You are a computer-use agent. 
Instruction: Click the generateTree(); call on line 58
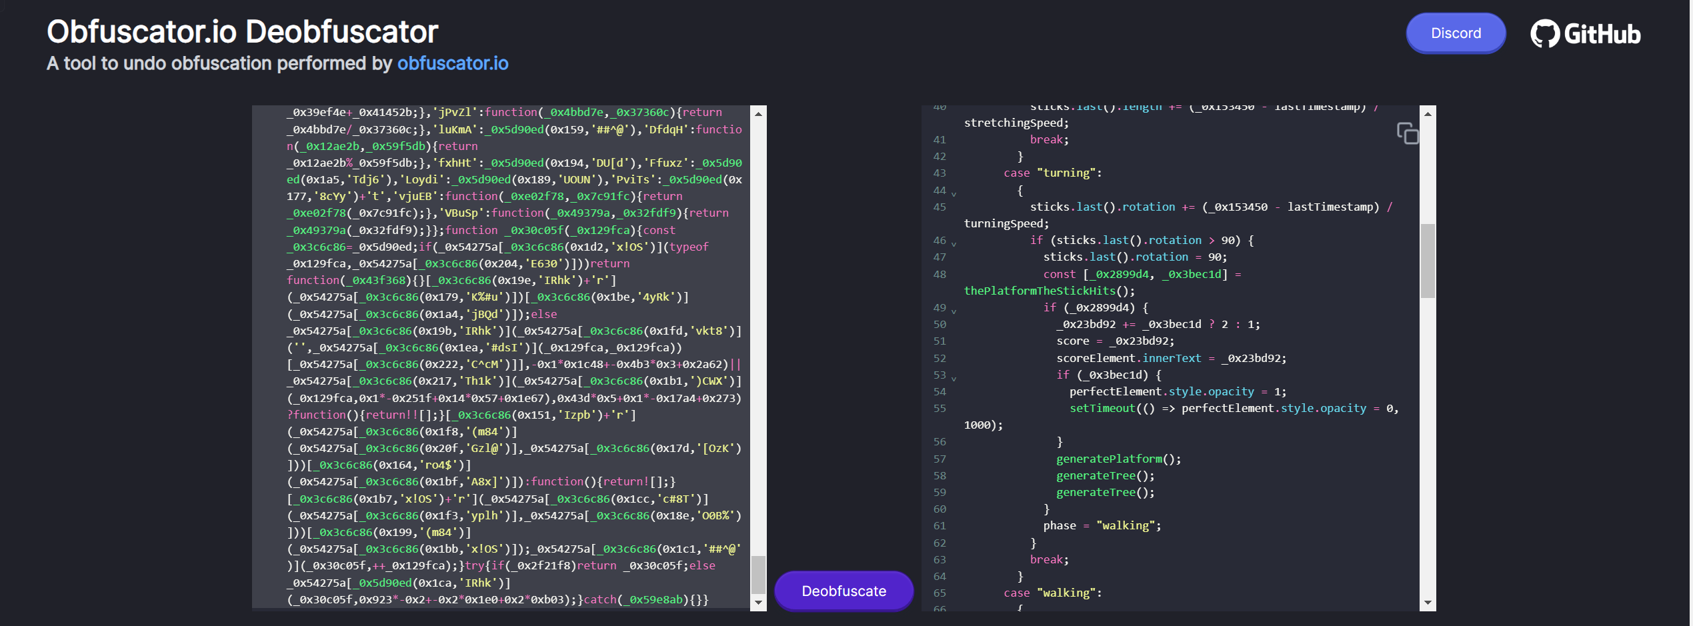coord(1106,475)
